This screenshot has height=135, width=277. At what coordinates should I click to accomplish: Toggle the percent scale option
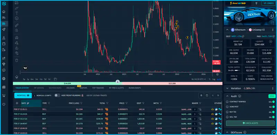[209, 79]
